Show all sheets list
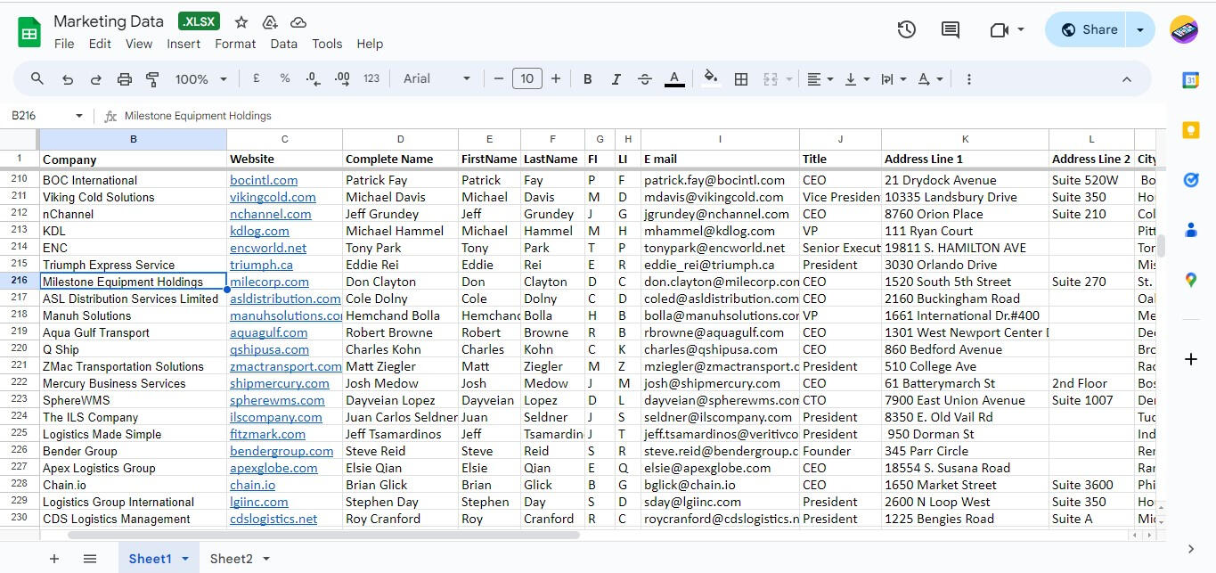The height and width of the screenshot is (573, 1216). click(90, 559)
